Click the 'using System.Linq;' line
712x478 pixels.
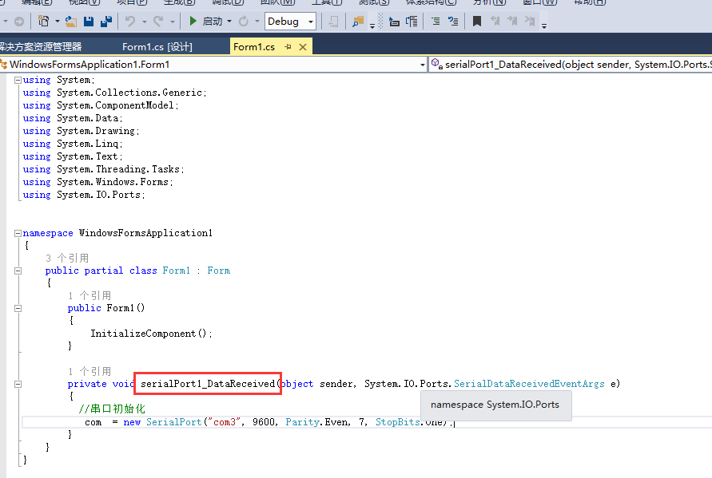click(73, 144)
